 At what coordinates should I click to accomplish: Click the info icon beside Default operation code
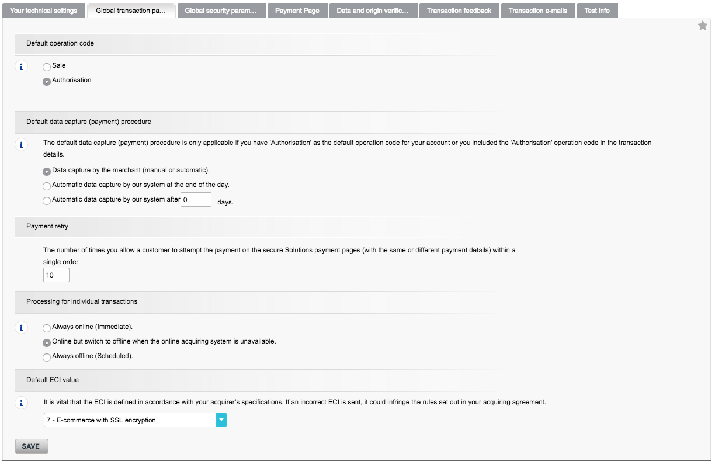[21, 66]
